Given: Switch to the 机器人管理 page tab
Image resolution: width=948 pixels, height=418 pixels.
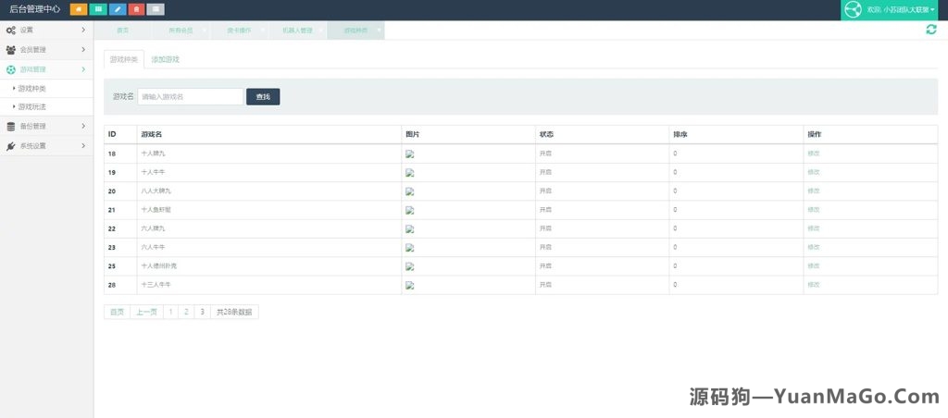Looking at the screenshot, I should coord(297,31).
